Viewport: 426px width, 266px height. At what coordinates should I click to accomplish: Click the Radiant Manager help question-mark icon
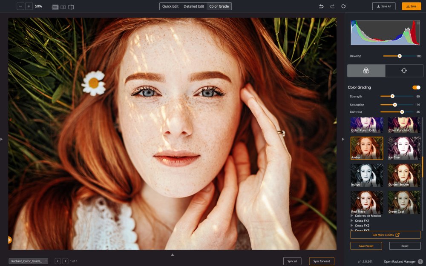pyautogui.click(x=421, y=261)
